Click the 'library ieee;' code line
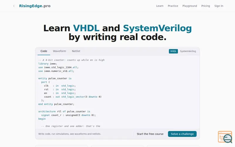235x147 pixels. click(x=48, y=64)
